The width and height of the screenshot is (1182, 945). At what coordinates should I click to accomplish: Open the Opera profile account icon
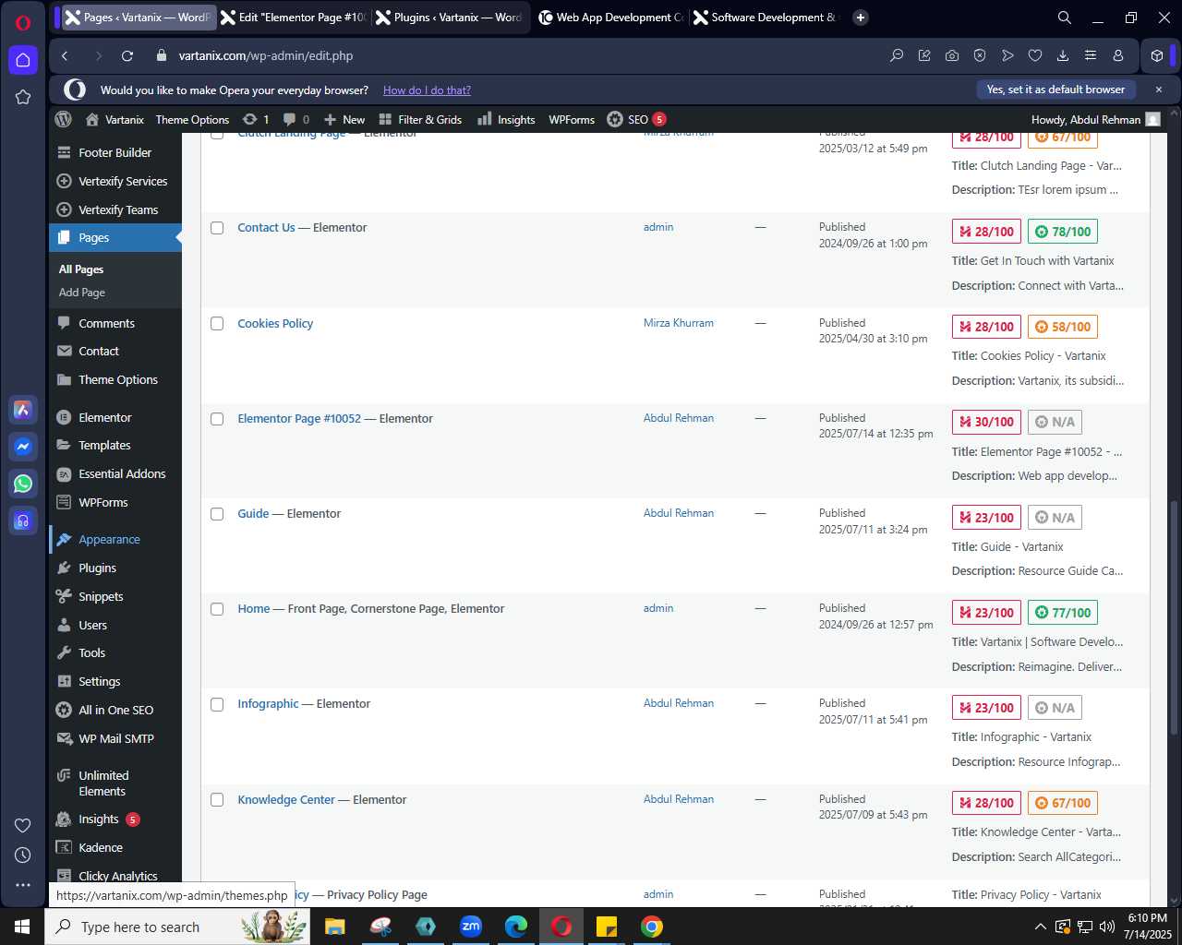1118,55
